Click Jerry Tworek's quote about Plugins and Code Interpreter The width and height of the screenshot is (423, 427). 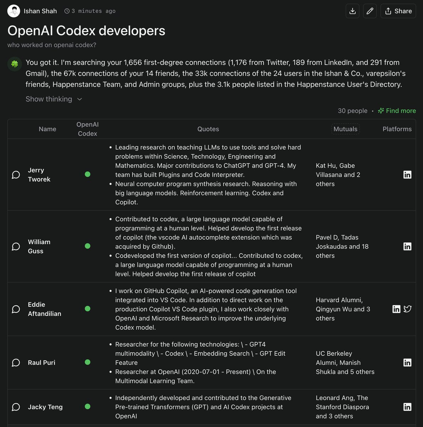coord(208,161)
